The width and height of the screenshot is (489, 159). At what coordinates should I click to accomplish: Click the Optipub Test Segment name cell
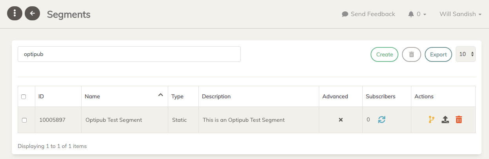pyautogui.click(x=114, y=120)
